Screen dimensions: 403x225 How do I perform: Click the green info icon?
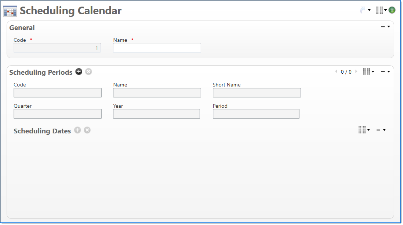(392, 10)
